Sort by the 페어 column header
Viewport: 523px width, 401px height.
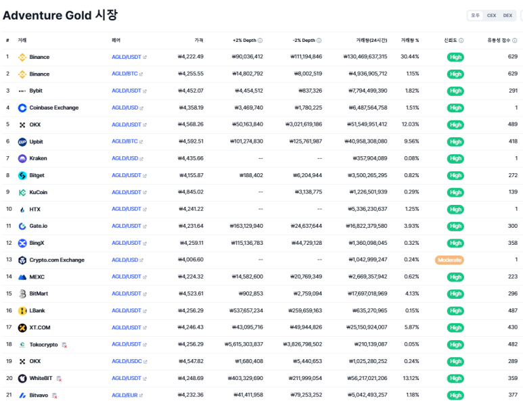pyautogui.click(x=116, y=41)
